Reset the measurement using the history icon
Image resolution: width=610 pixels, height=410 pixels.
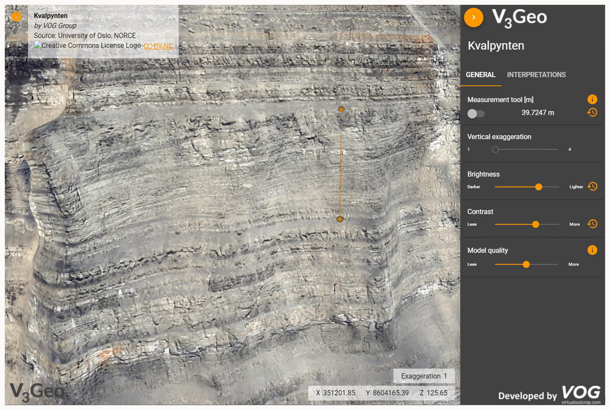592,113
